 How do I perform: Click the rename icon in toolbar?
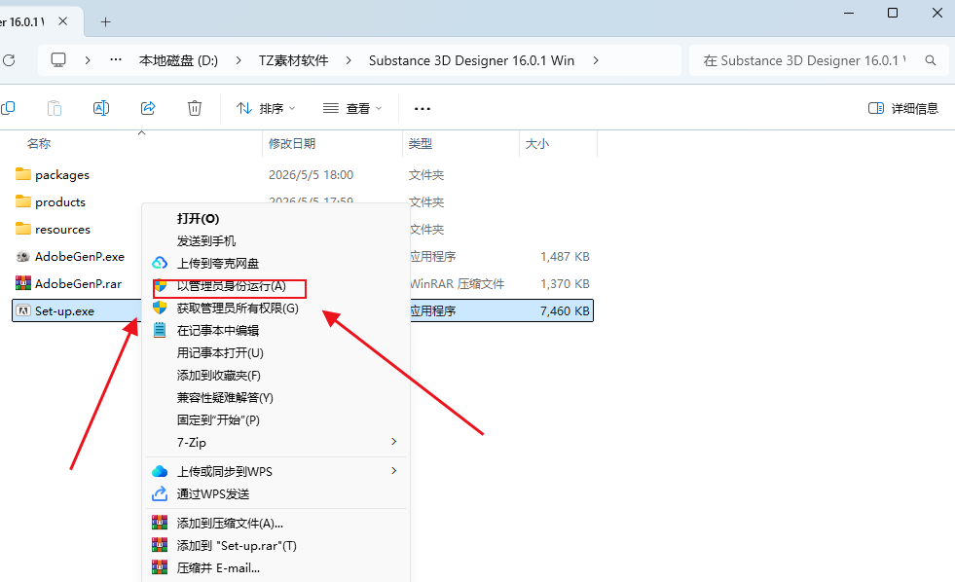[101, 108]
